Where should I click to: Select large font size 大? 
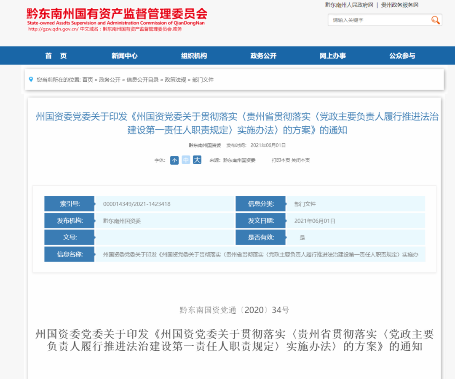coord(197,160)
